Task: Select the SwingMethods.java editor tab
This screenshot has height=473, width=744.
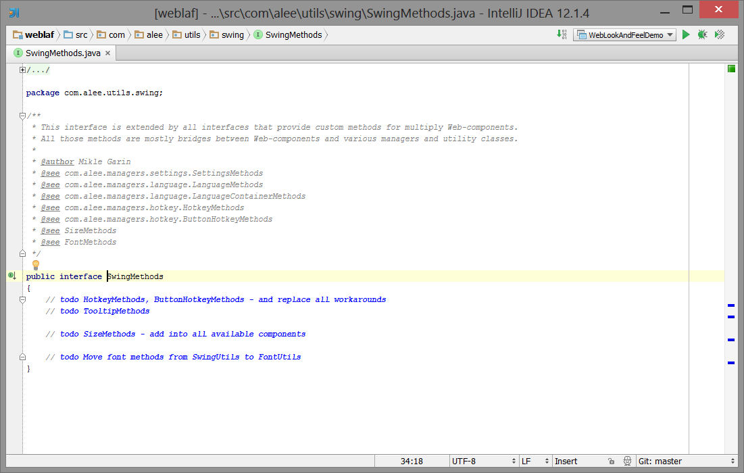Action: [x=63, y=53]
